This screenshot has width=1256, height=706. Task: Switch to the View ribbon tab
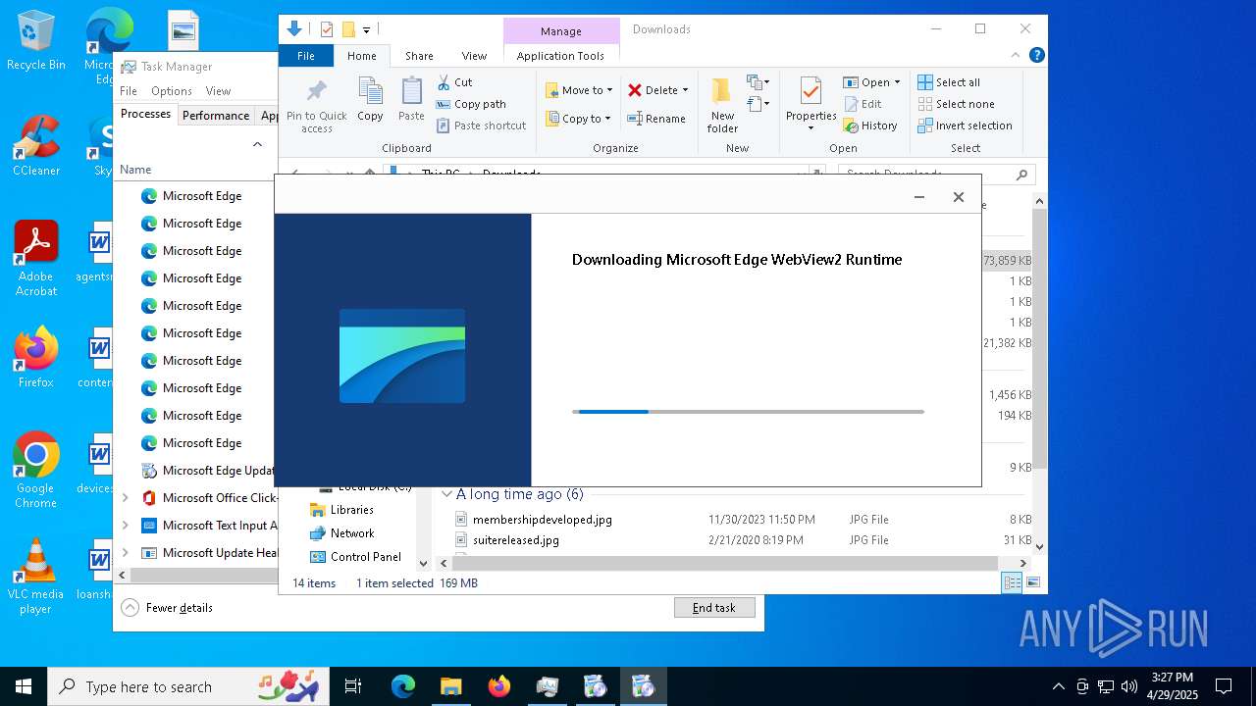(474, 56)
